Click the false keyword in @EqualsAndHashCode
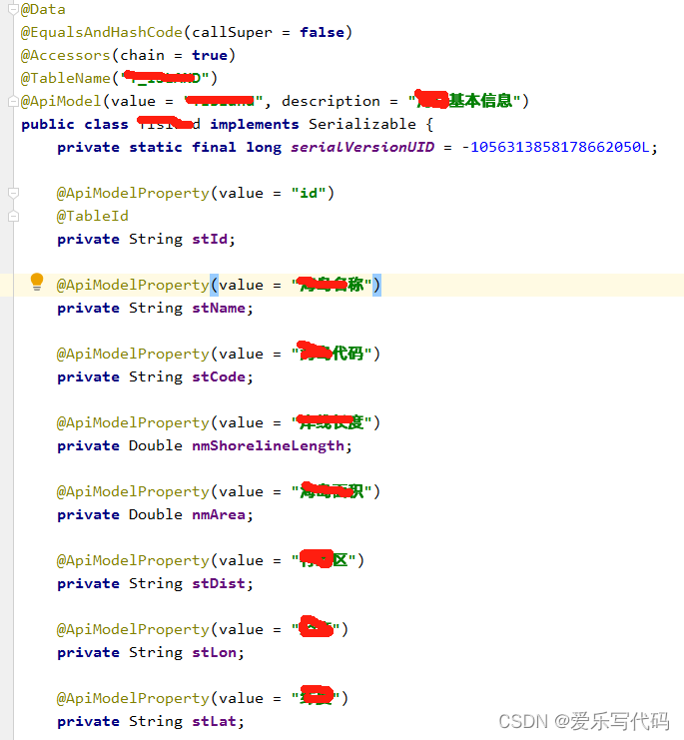Viewport: 684px width, 740px height. [x=323, y=32]
